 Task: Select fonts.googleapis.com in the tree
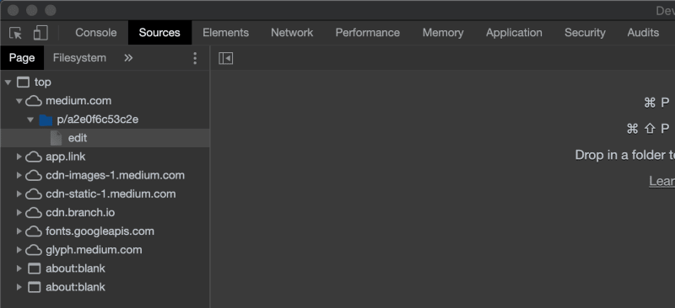tap(100, 231)
